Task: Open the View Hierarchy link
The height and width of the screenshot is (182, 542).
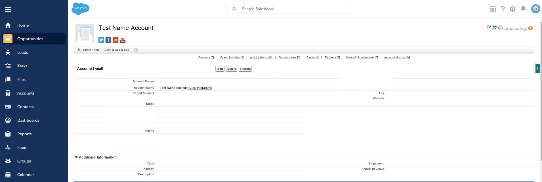Action: point(200,88)
